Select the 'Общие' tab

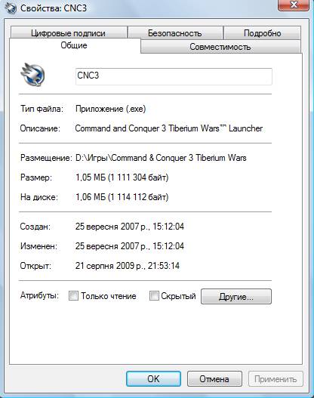pos(74,45)
